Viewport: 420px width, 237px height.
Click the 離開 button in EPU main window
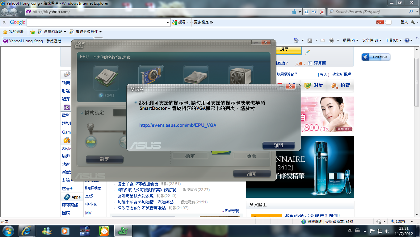[x=252, y=174]
